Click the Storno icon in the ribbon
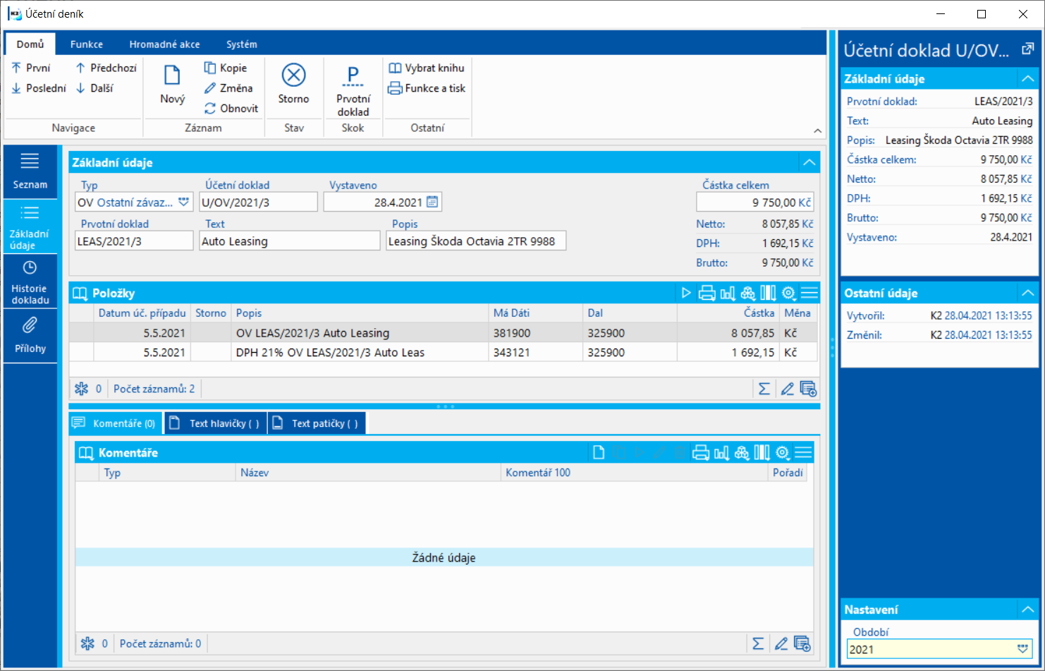The image size is (1045, 671). tap(293, 75)
